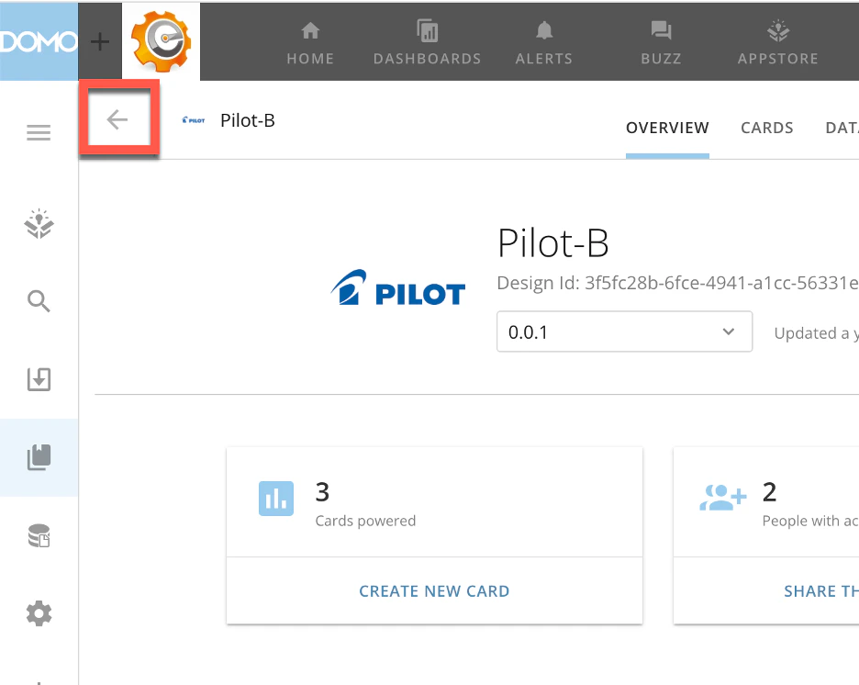The width and height of the screenshot is (859, 685).
Task: Open the download box icon in the sidebar
Action: tap(39, 379)
